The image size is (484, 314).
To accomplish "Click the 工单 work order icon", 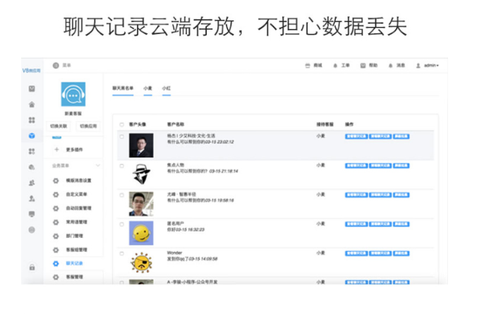I will pos(336,65).
